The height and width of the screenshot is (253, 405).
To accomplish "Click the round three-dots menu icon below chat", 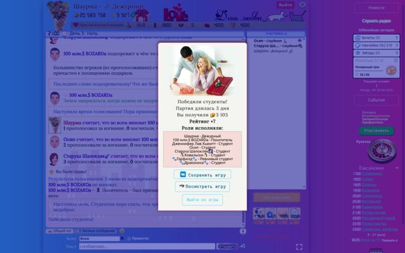I will 243,231.
